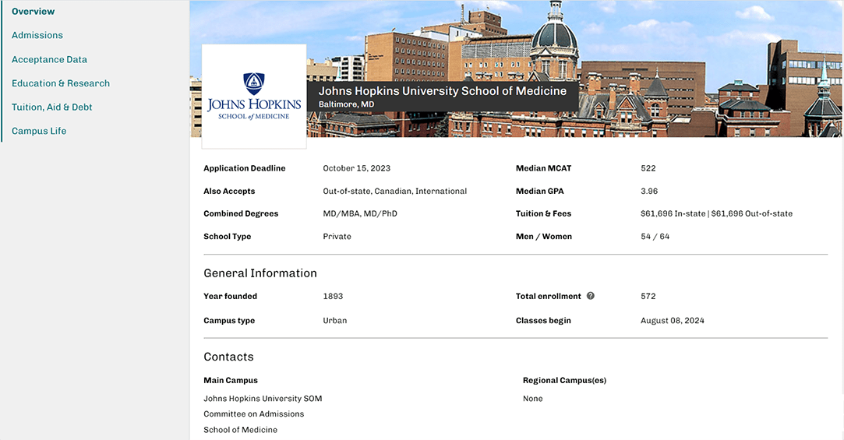This screenshot has height=440, width=844.
Task: Click the Median MCAT label
Action: (544, 168)
